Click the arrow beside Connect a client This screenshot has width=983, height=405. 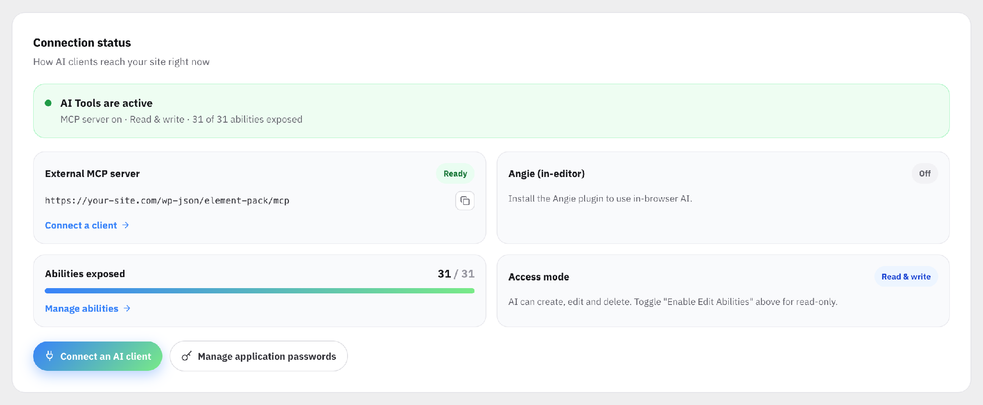point(125,225)
